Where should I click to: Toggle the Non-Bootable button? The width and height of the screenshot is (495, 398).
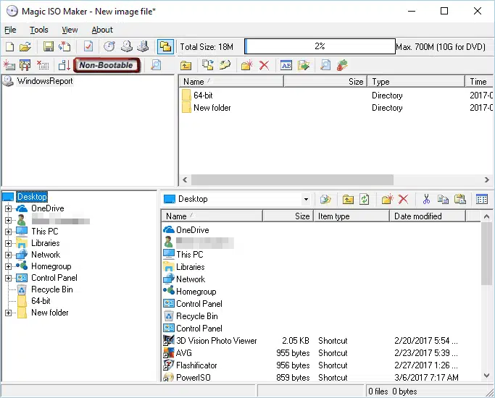point(107,65)
